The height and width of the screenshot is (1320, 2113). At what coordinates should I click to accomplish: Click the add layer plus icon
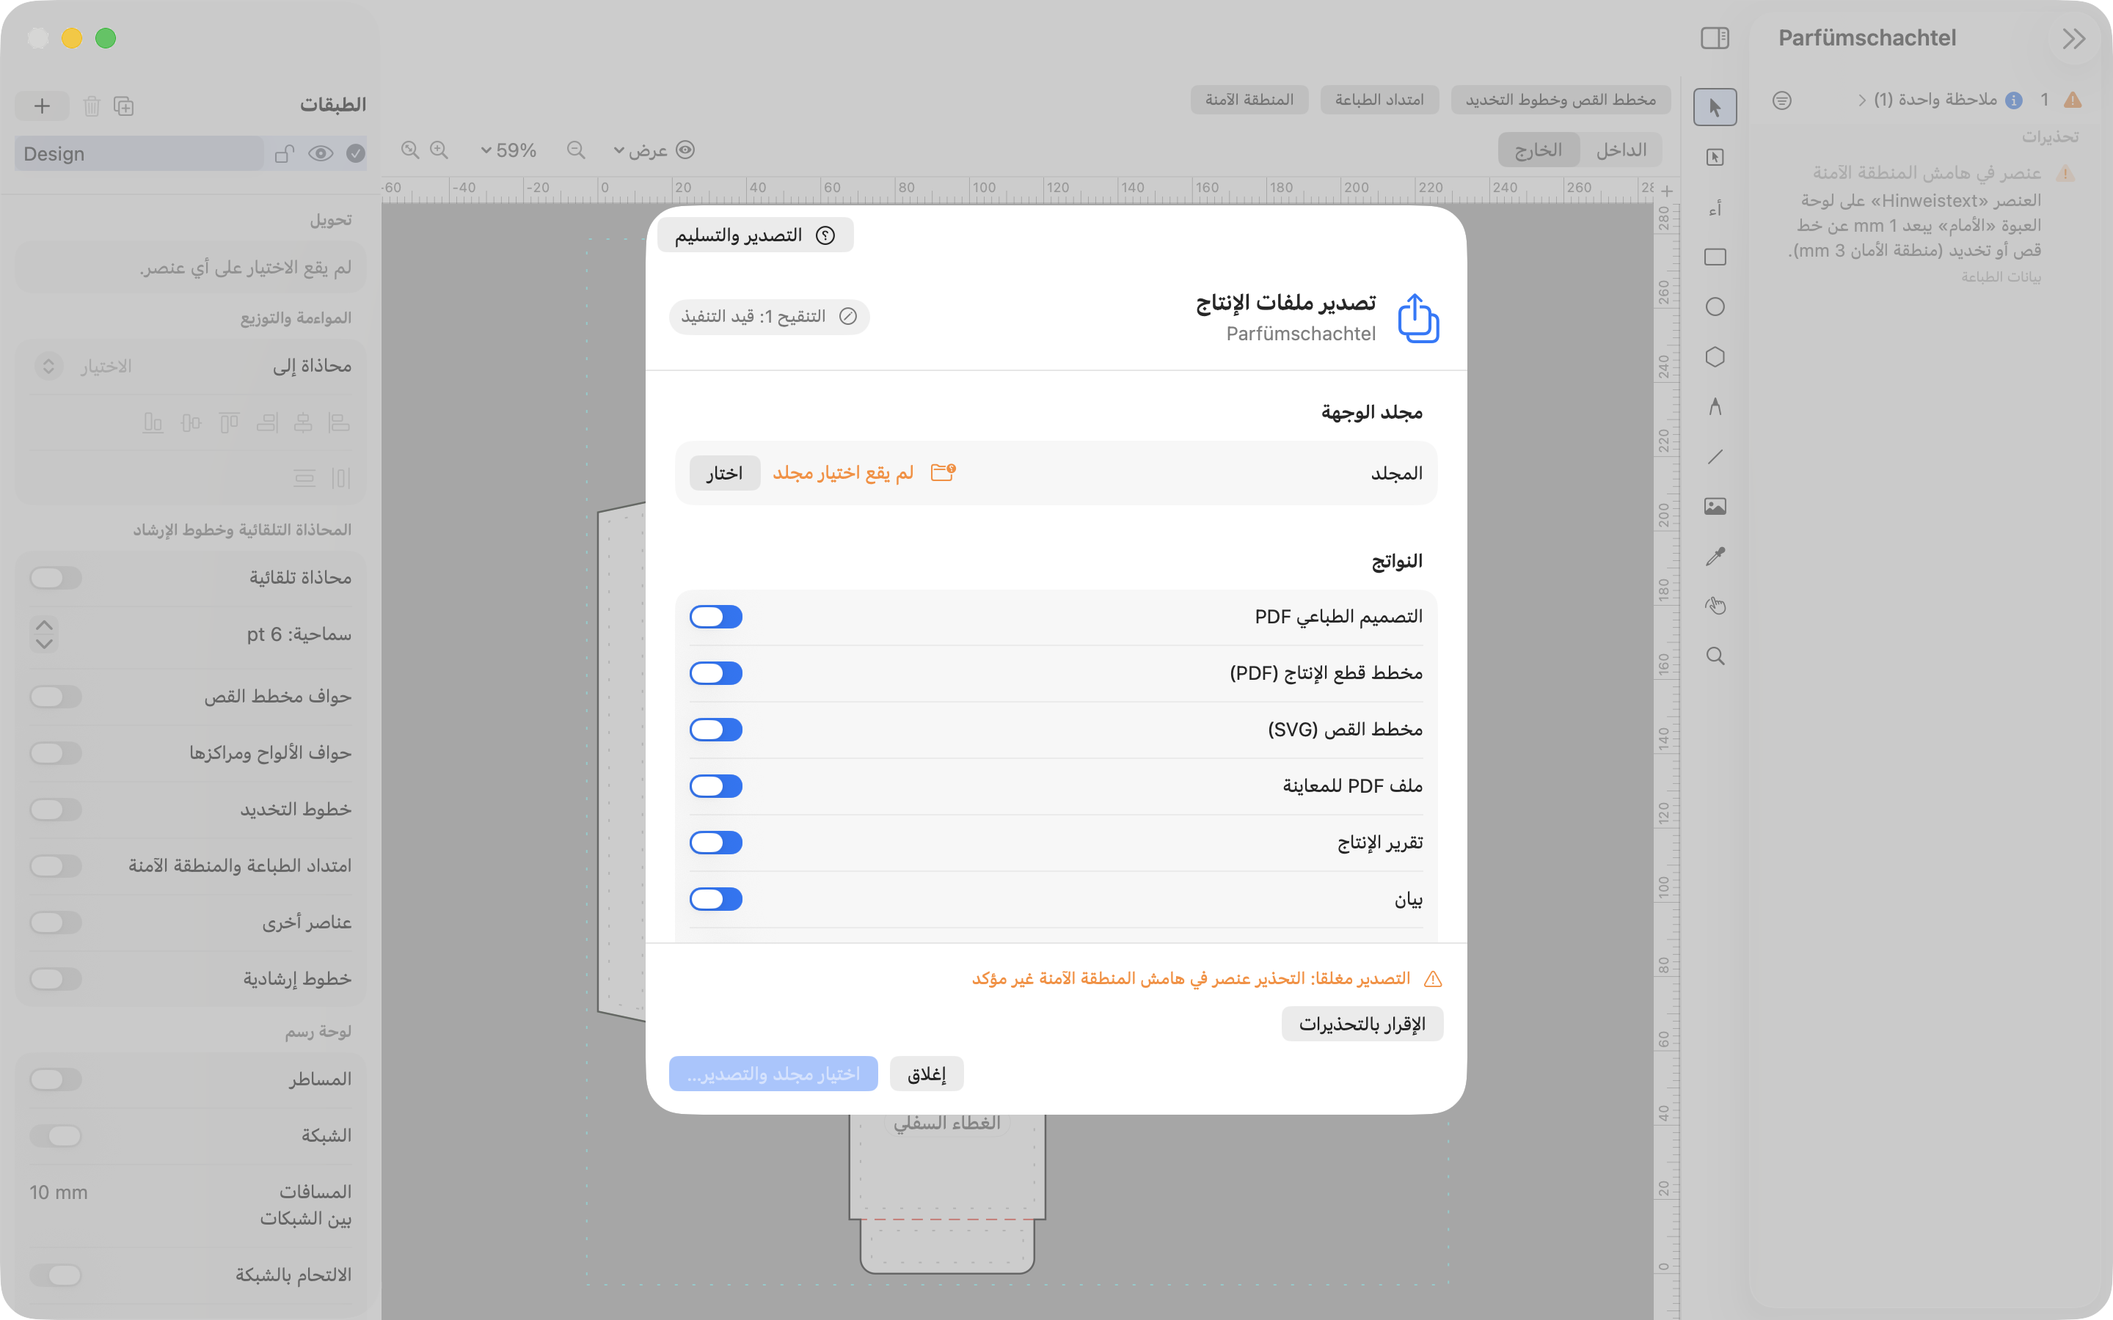(42, 106)
